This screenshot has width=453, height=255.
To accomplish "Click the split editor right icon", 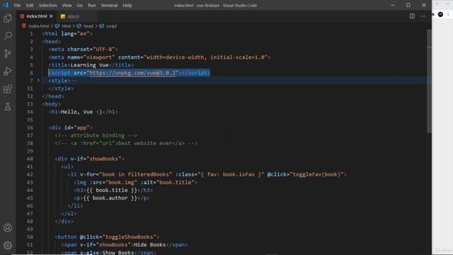I will [412, 16].
